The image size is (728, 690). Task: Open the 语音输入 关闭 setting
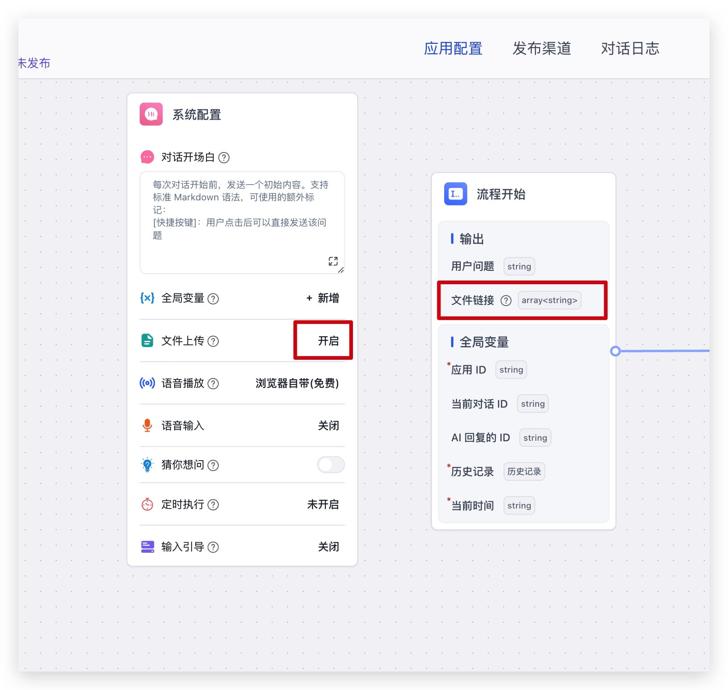328,426
